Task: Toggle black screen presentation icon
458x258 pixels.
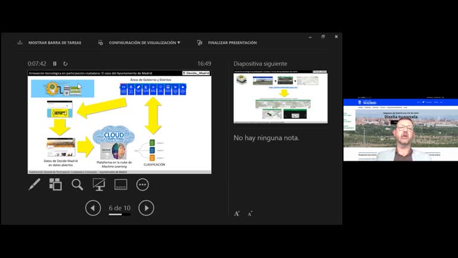Action: (x=99, y=185)
